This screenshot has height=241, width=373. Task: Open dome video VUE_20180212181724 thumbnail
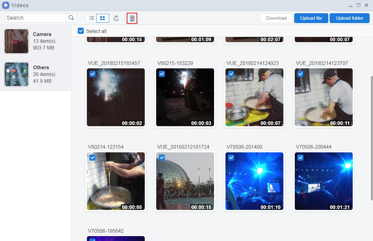(x=185, y=181)
